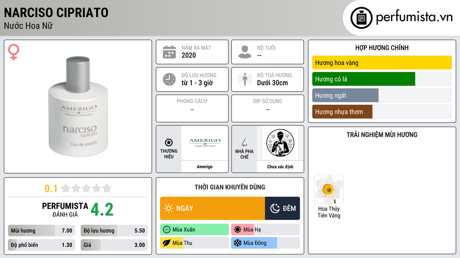Click the five-star user rating row
This screenshot has height=258, width=460.
pyautogui.click(x=86, y=188)
